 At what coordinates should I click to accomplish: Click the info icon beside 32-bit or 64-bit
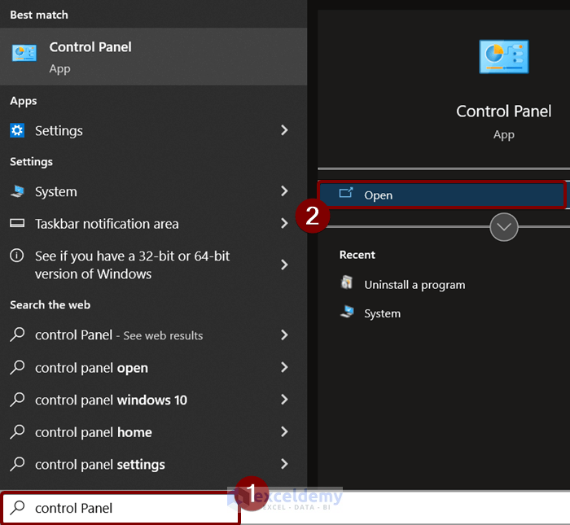coord(17,256)
